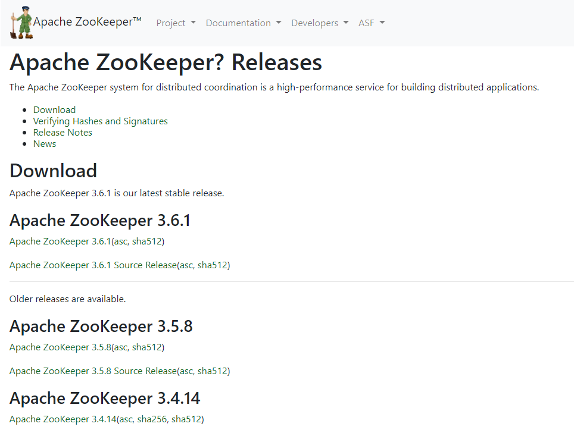Download Apache ZooKeeper 3.5.8 Source Release
The width and height of the screenshot is (574, 433).
[x=93, y=371]
